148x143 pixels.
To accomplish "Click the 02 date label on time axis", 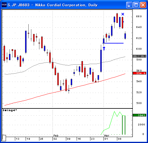I will point(55,139).
